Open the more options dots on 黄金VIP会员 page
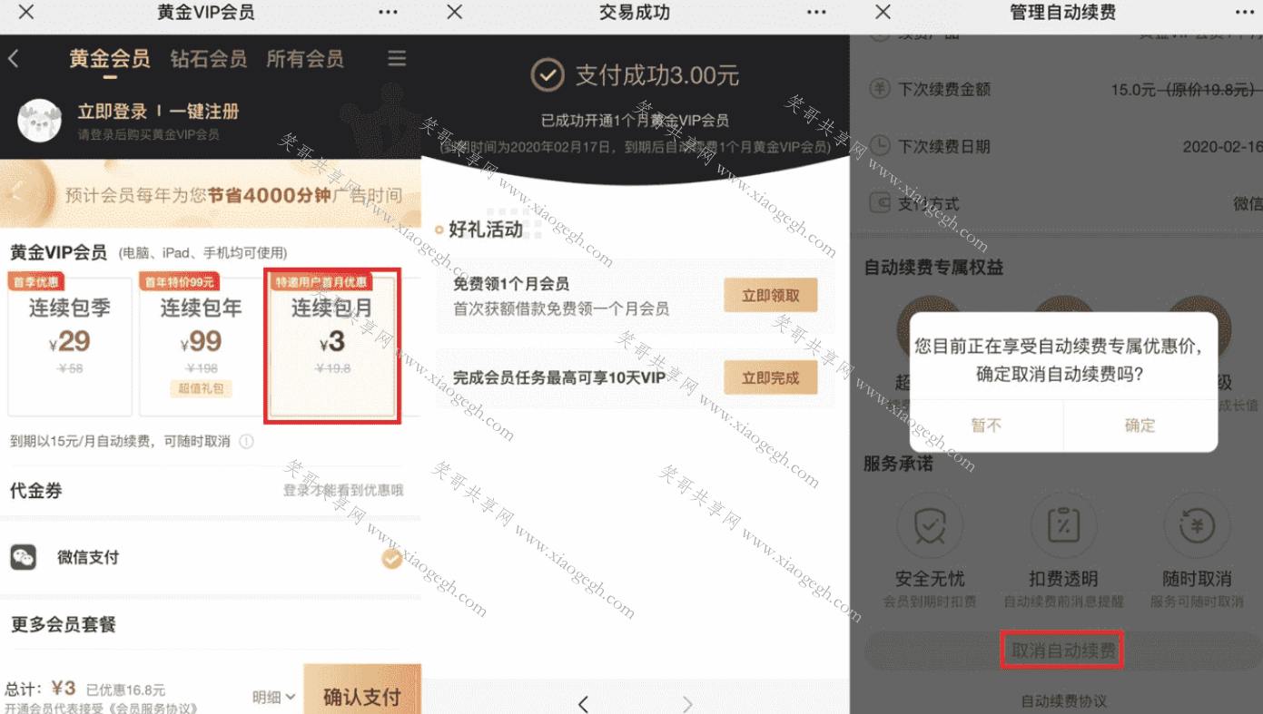Viewport: 1263px width, 714px height. pyautogui.click(x=388, y=12)
